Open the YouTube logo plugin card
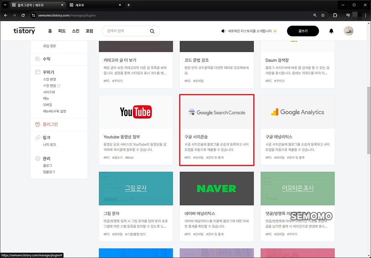Screen dimensions: 371x258 [136, 130]
